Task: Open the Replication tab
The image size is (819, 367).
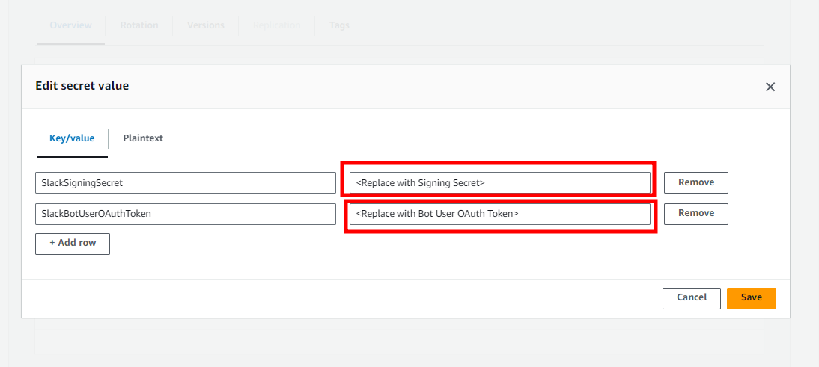Action: 276,25
